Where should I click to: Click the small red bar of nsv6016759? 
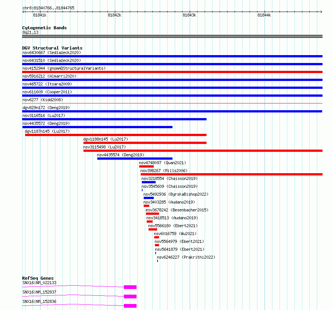pyautogui.click(x=156, y=237)
